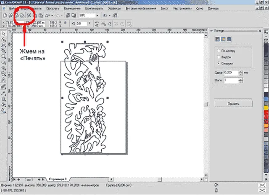The width and height of the screenshot is (269, 195).
Task: Click the Cut scissors icon
Action: (x=29, y=16)
